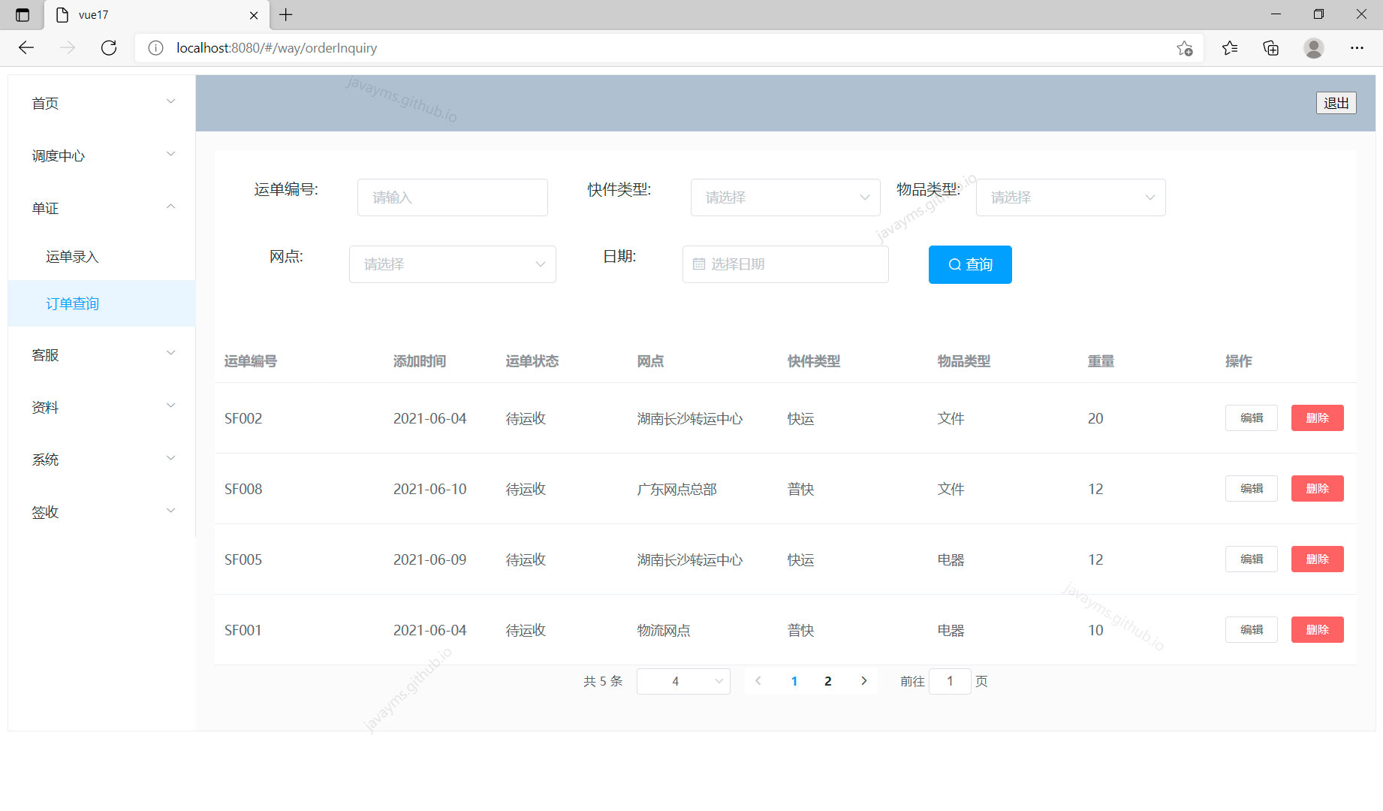Delete order SF008 with 删除 button
Viewport: 1383px width, 811px height.
tap(1318, 489)
